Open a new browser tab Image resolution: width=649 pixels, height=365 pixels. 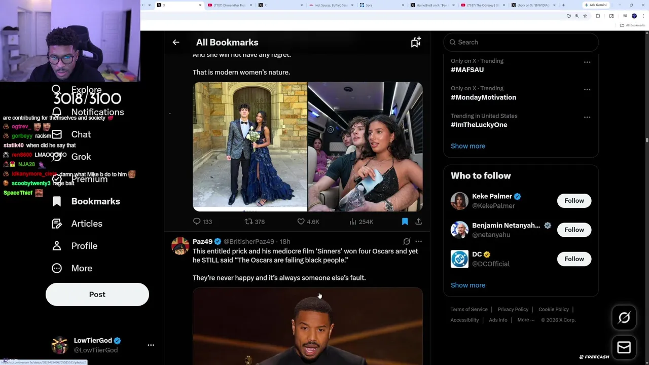pos(563,5)
